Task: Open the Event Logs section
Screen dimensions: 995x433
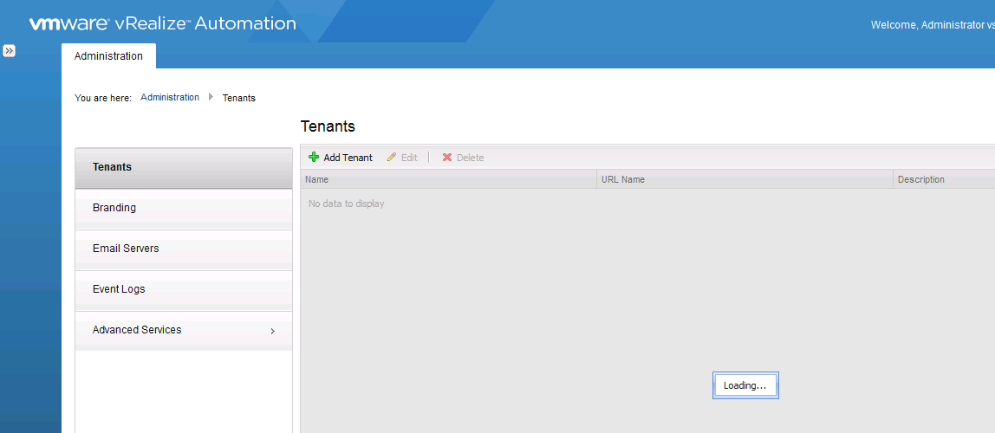Action: [x=119, y=289]
